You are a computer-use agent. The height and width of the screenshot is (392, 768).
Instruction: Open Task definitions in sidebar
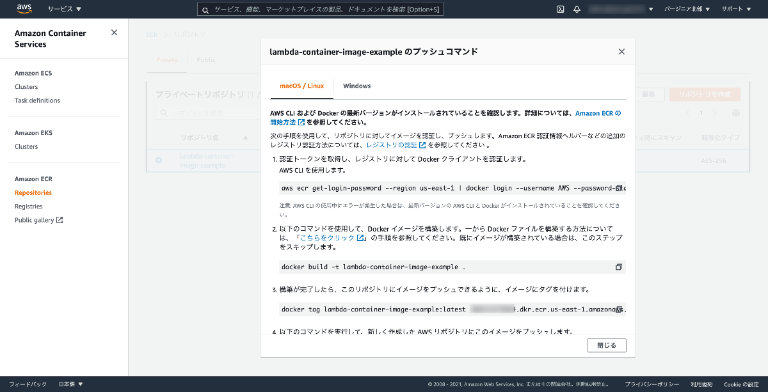(x=37, y=100)
